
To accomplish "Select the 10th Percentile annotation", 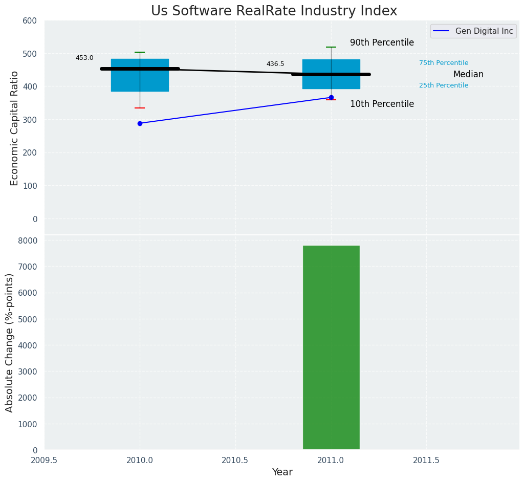I will point(382,104).
